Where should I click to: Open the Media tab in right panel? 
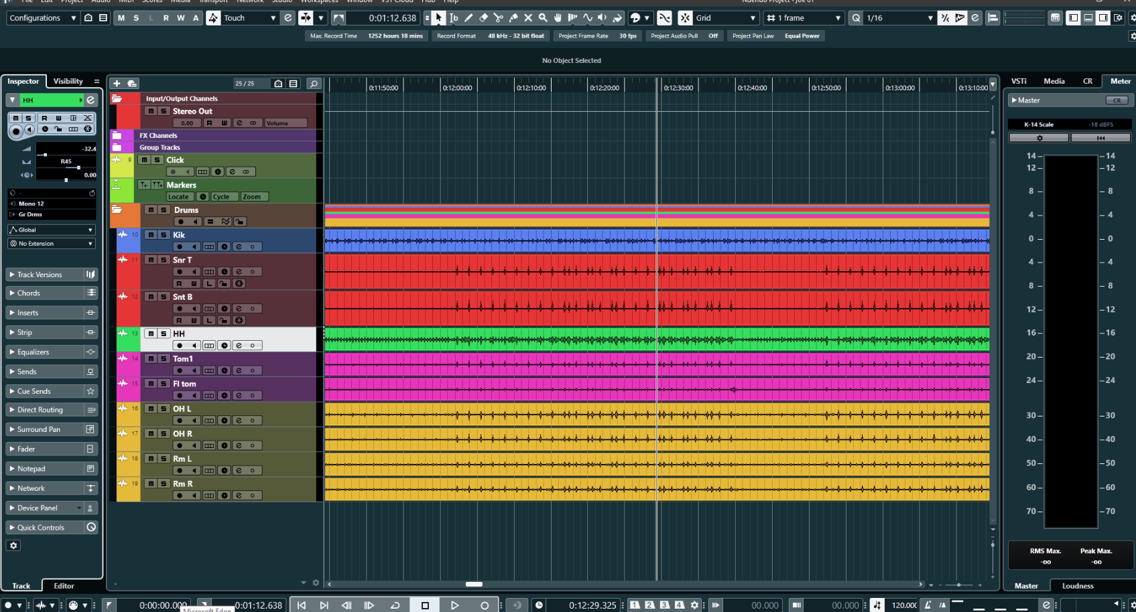click(1054, 81)
